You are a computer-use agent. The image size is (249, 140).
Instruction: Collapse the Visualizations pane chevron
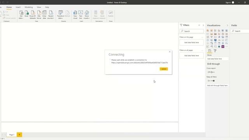227,25
